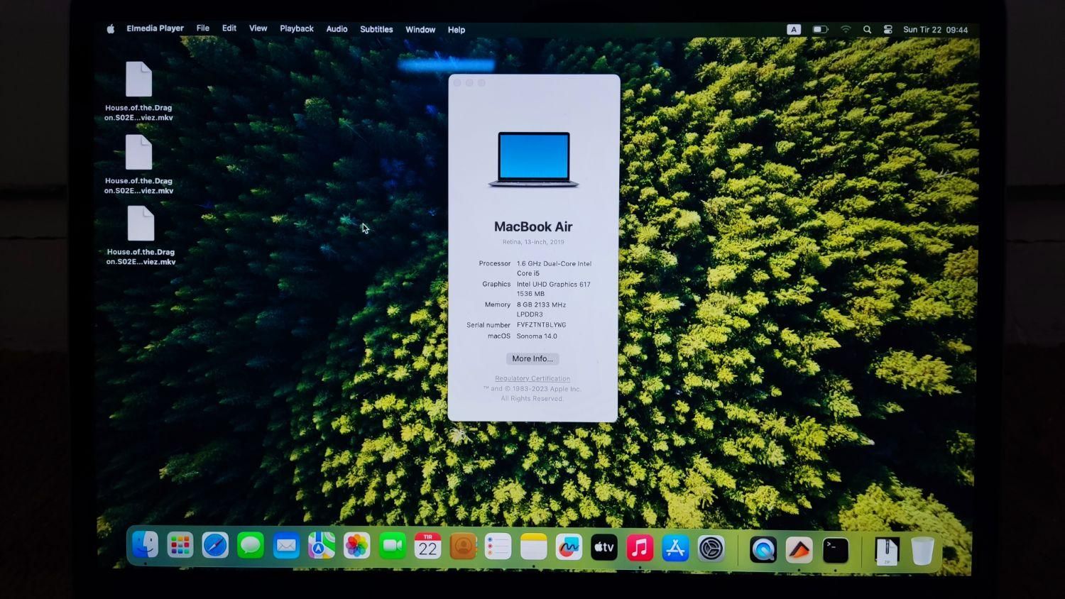1065x599 pixels.
Task: Open the Regulatory Certification link
Action: 532,379
